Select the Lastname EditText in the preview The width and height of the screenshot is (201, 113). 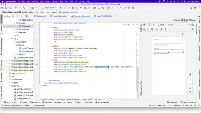pos(169,51)
